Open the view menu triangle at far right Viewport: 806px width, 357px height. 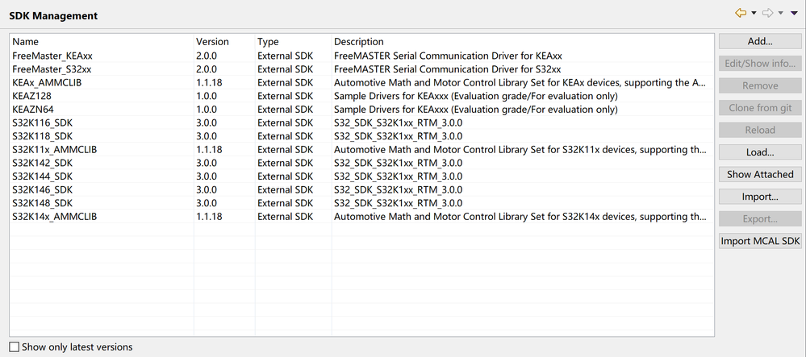[795, 14]
